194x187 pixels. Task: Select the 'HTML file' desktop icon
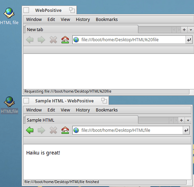[9, 16]
